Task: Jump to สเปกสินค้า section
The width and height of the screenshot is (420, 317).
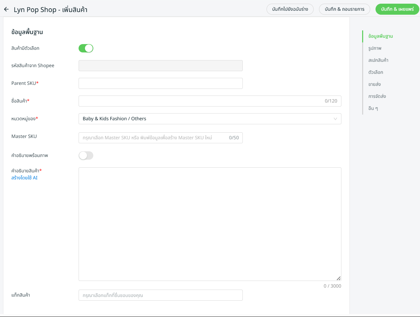Action: click(x=378, y=60)
